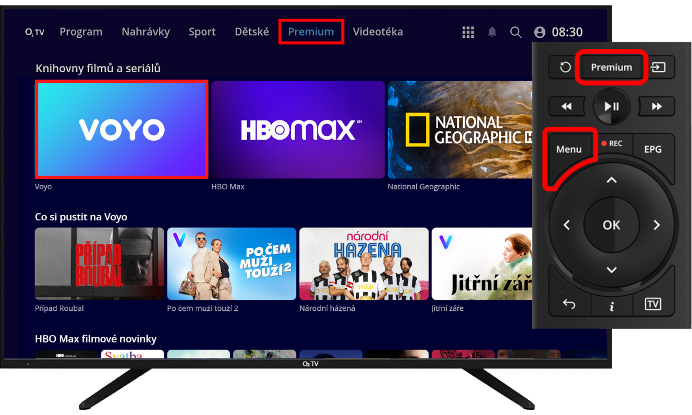Open the apps grid icon
The height and width of the screenshot is (415, 692).
(x=468, y=32)
